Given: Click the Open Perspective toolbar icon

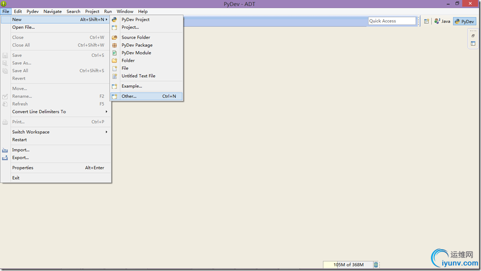Looking at the screenshot, I should click(427, 21).
